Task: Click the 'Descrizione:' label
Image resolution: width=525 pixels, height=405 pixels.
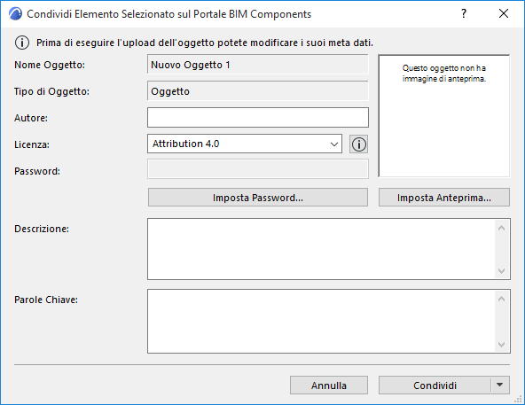Action: (x=42, y=229)
